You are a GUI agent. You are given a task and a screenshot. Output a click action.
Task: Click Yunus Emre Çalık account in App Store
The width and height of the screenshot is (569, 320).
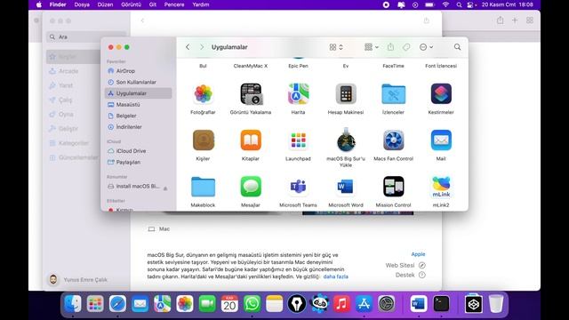pos(77,280)
